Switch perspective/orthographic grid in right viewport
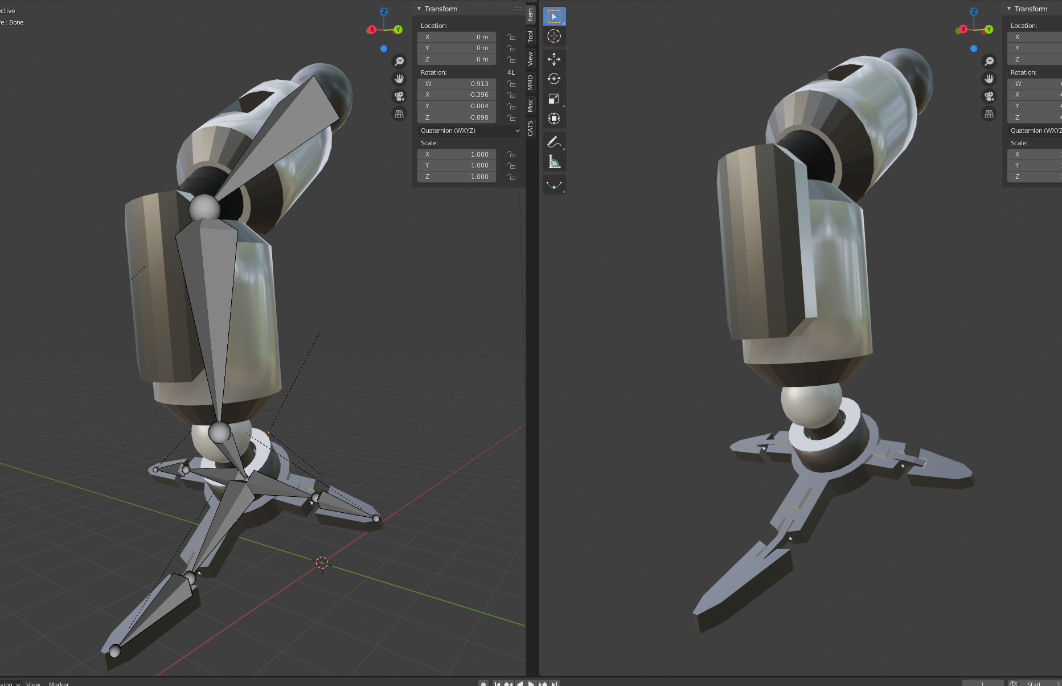 point(989,114)
